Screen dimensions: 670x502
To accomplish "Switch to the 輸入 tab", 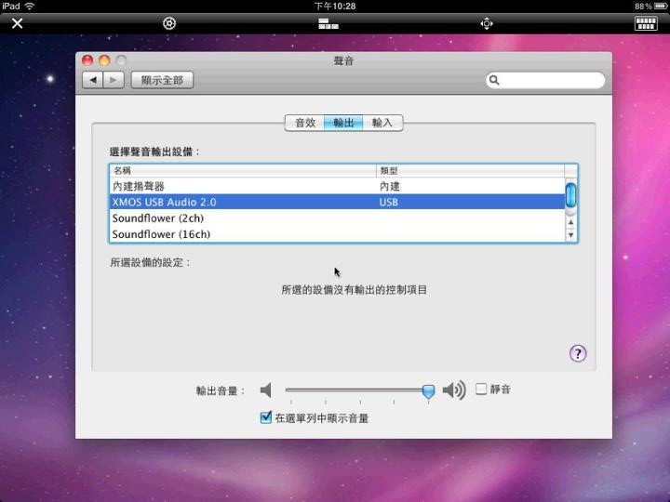I will point(382,123).
